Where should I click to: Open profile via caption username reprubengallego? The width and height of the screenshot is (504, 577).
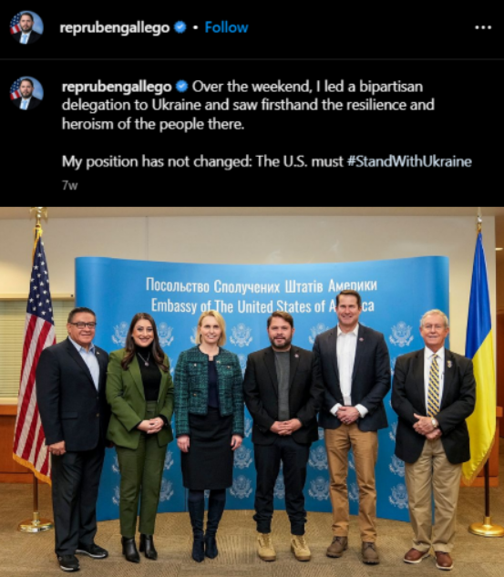[117, 87]
